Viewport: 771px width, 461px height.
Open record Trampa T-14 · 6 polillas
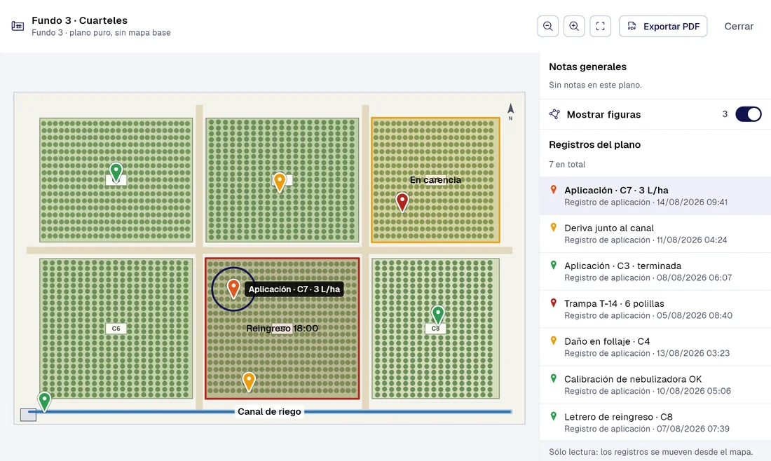655,309
